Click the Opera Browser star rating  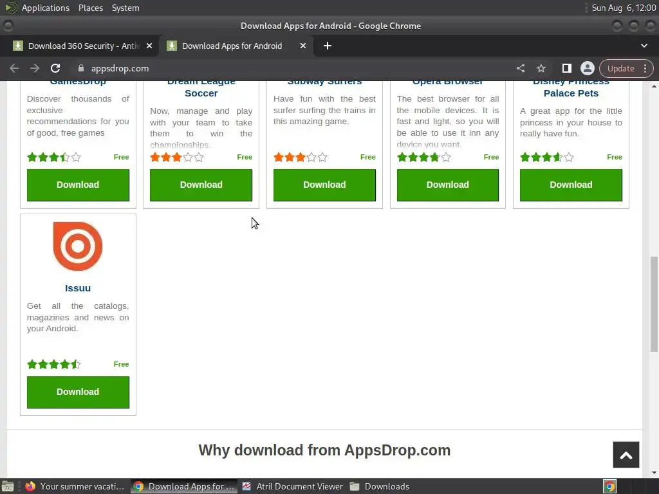(x=423, y=157)
